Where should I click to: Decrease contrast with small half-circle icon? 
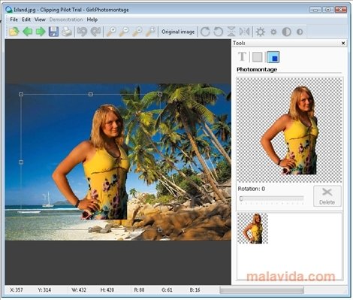[x=300, y=32]
